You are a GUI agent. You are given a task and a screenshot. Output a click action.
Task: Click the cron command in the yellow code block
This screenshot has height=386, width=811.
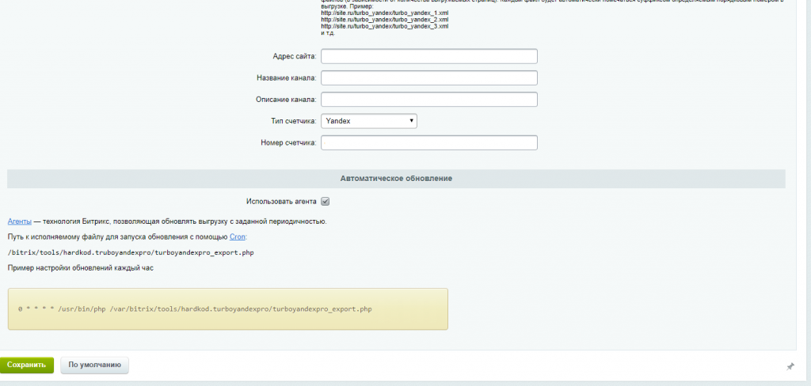tap(195, 308)
